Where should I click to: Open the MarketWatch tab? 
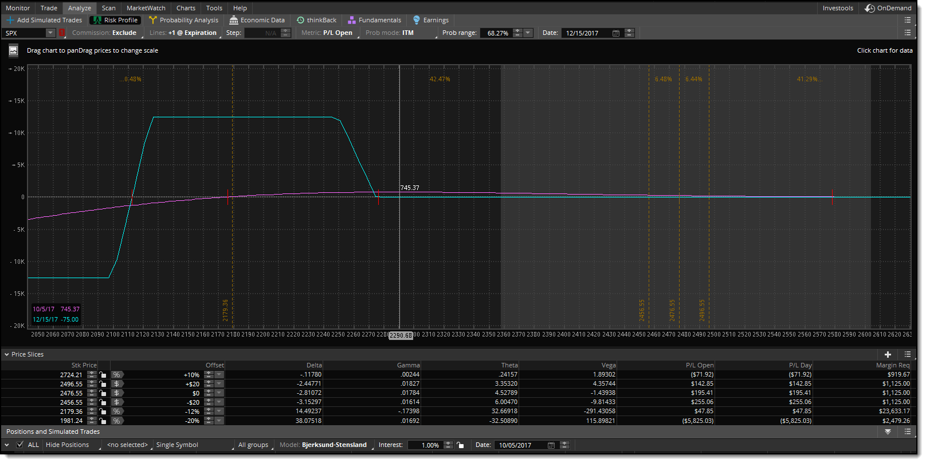point(146,8)
